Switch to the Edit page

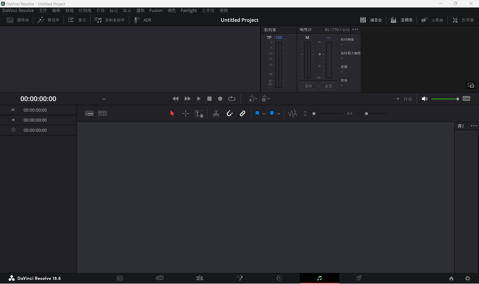pyautogui.click(x=200, y=278)
